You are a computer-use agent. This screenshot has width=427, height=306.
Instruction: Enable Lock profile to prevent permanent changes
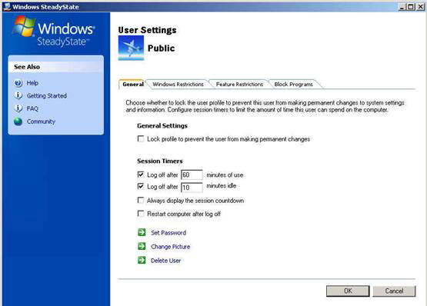(x=141, y=139)
